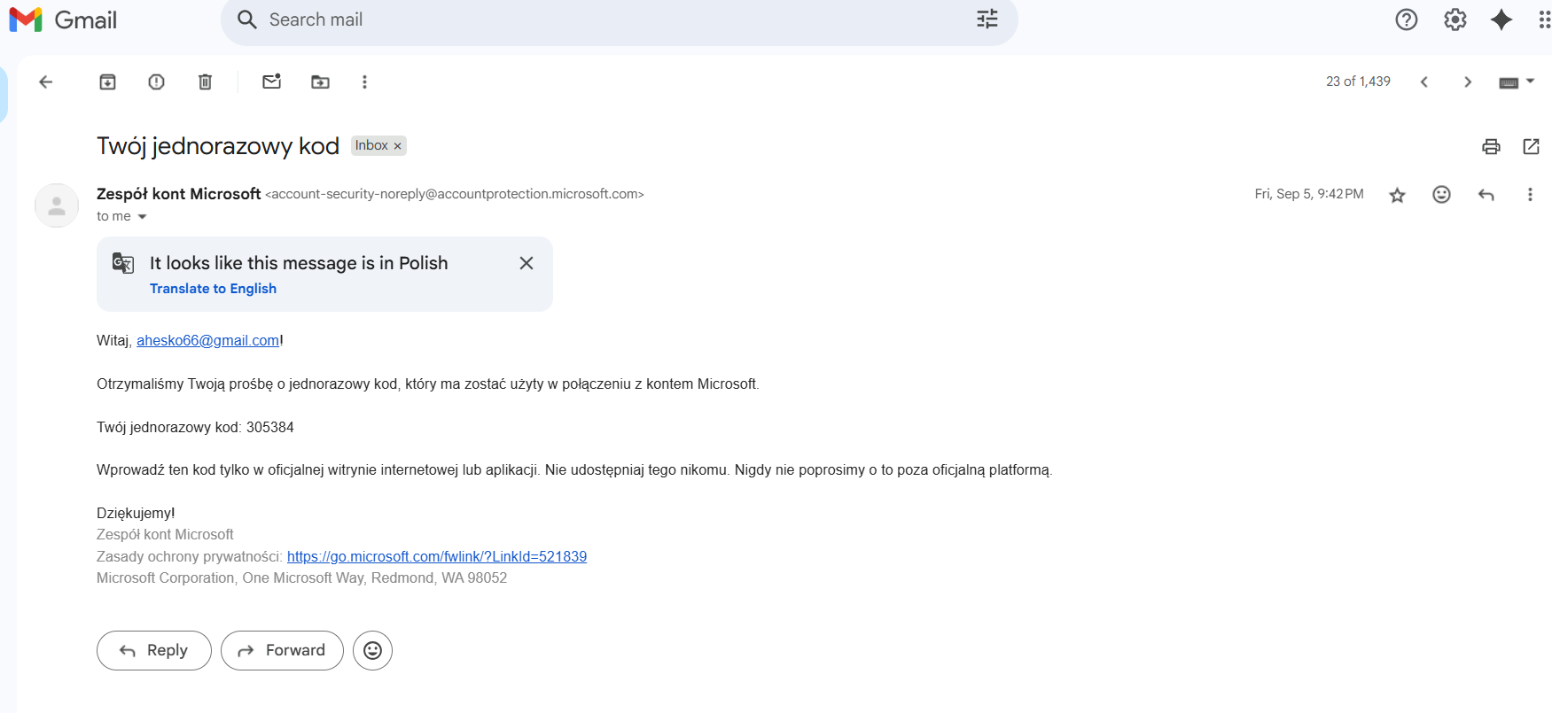Open input tools keyboard dropdown
The width and height of the screenshot is (1552, 713).
1517,81
